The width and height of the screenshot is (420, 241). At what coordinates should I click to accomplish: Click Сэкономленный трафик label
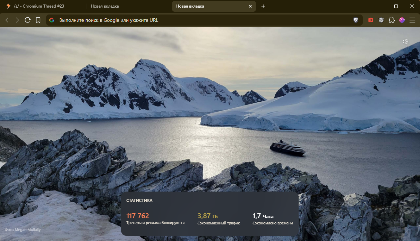[x=218, y=223]
